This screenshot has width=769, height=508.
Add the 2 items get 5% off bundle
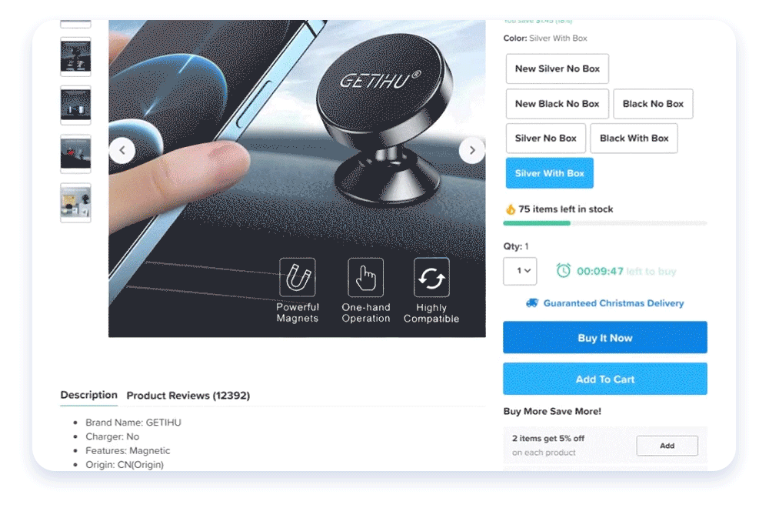point(667,446)
